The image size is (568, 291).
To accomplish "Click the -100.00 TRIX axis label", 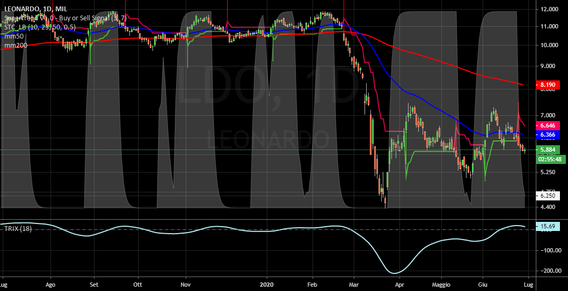I will tap(550, 250).
